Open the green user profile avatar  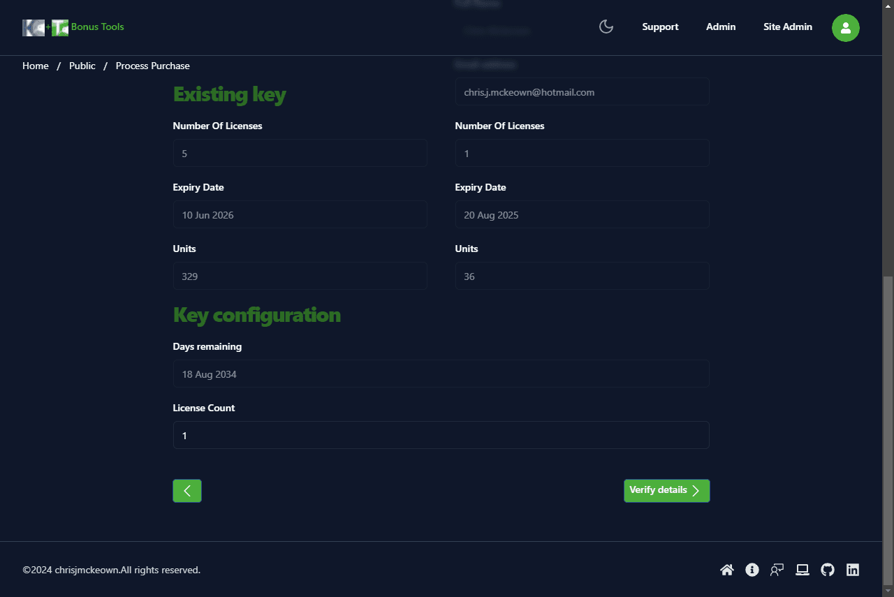coord(845,27)
